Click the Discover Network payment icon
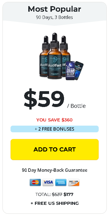Image resolution: width=112 pixels, height=219 pixels. (74, 182)
